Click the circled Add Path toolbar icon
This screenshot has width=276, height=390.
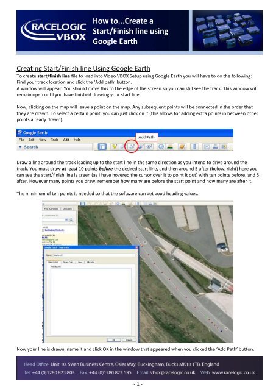(x=132, y=147)
